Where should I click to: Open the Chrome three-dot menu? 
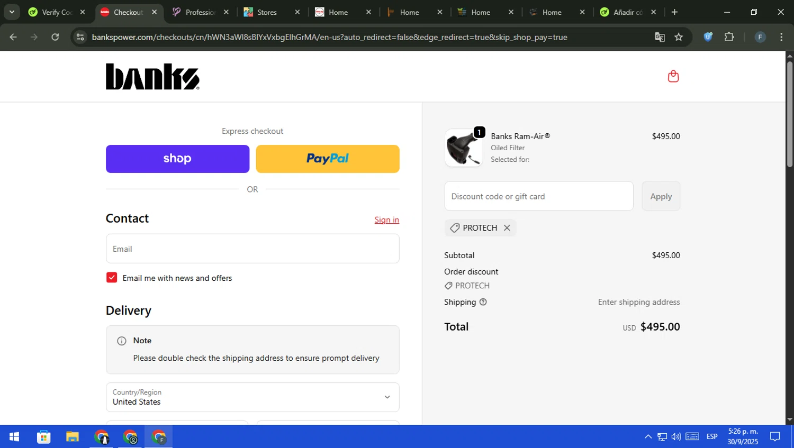(x=781, y=37)
